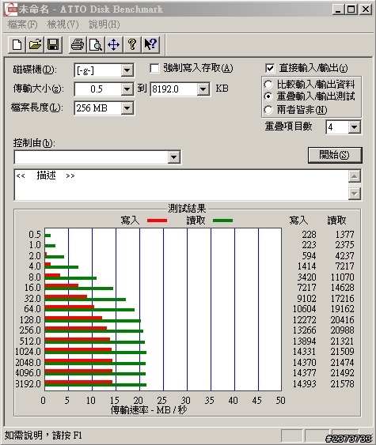
Task: Click description box scroll up arrow
Action: coord(355,176)
